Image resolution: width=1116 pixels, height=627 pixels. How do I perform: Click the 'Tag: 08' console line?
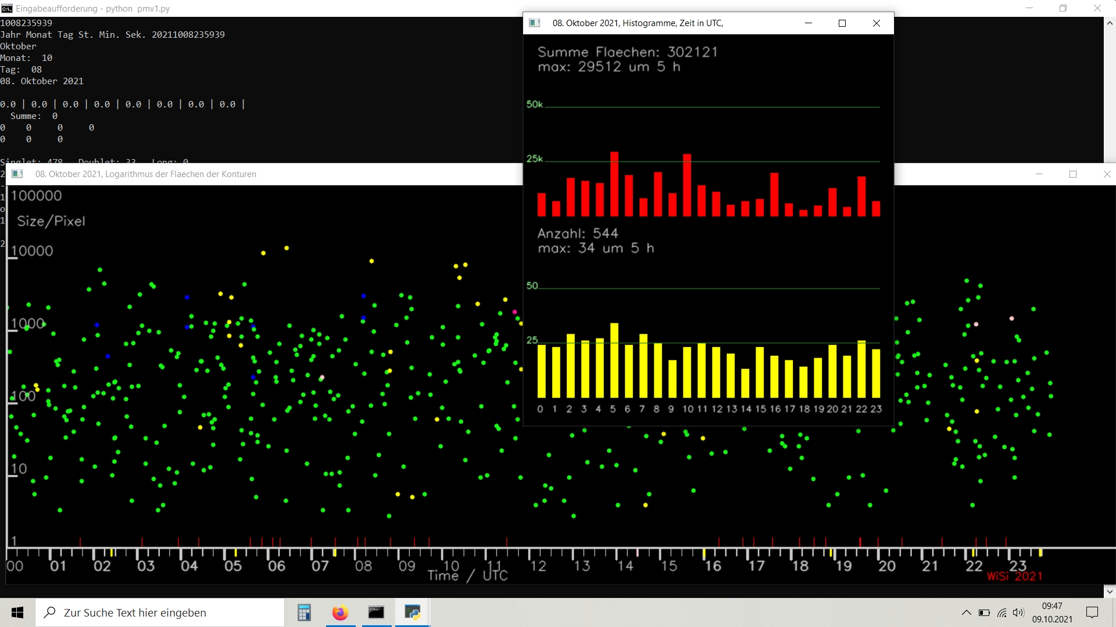(x=21, y=70)
